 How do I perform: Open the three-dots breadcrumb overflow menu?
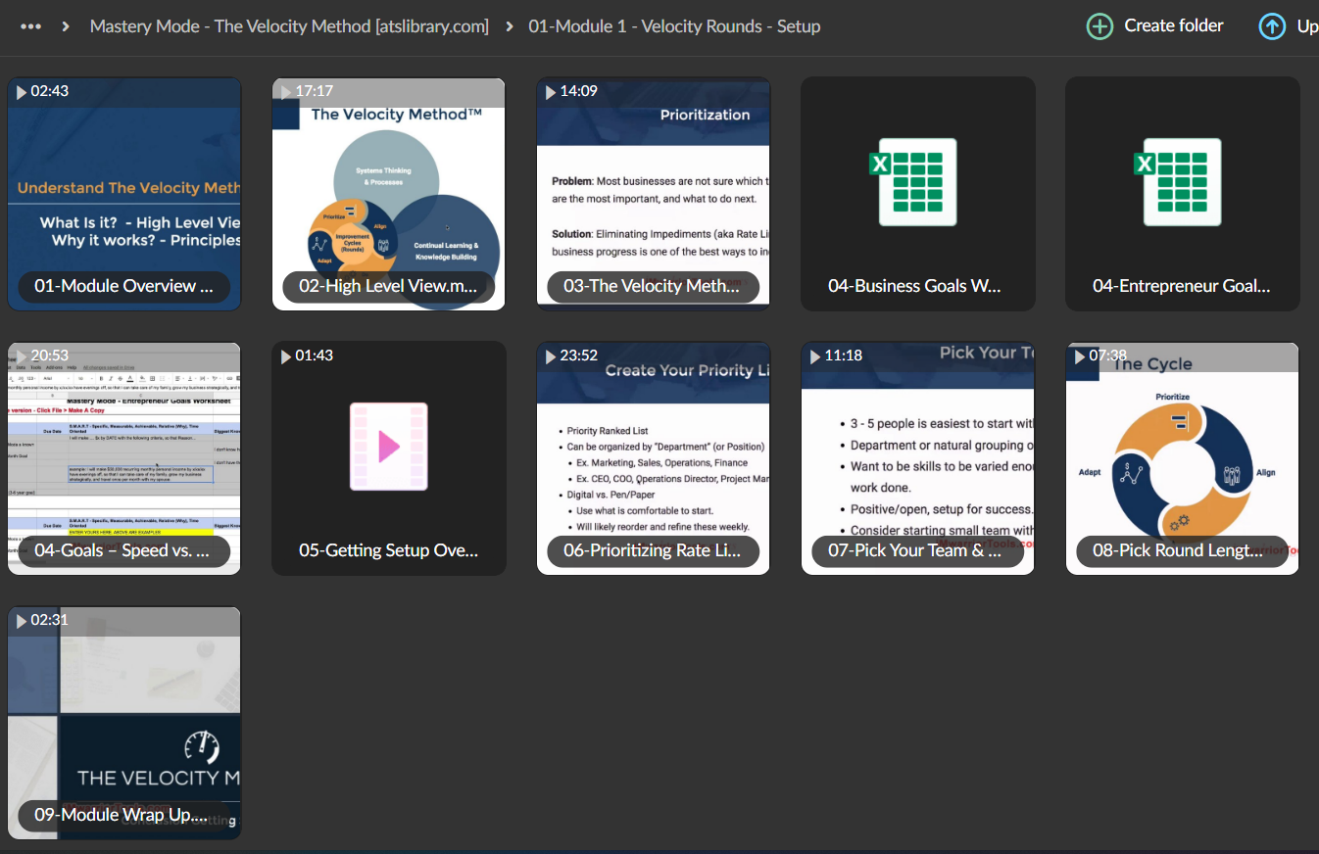tap(30, 26)
